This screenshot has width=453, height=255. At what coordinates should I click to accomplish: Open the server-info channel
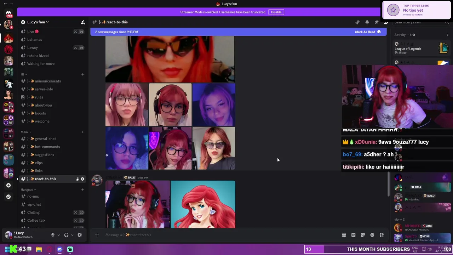pos(52,89)
